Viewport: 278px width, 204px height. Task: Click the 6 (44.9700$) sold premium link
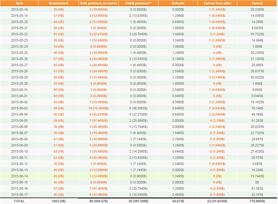(99, 114)
